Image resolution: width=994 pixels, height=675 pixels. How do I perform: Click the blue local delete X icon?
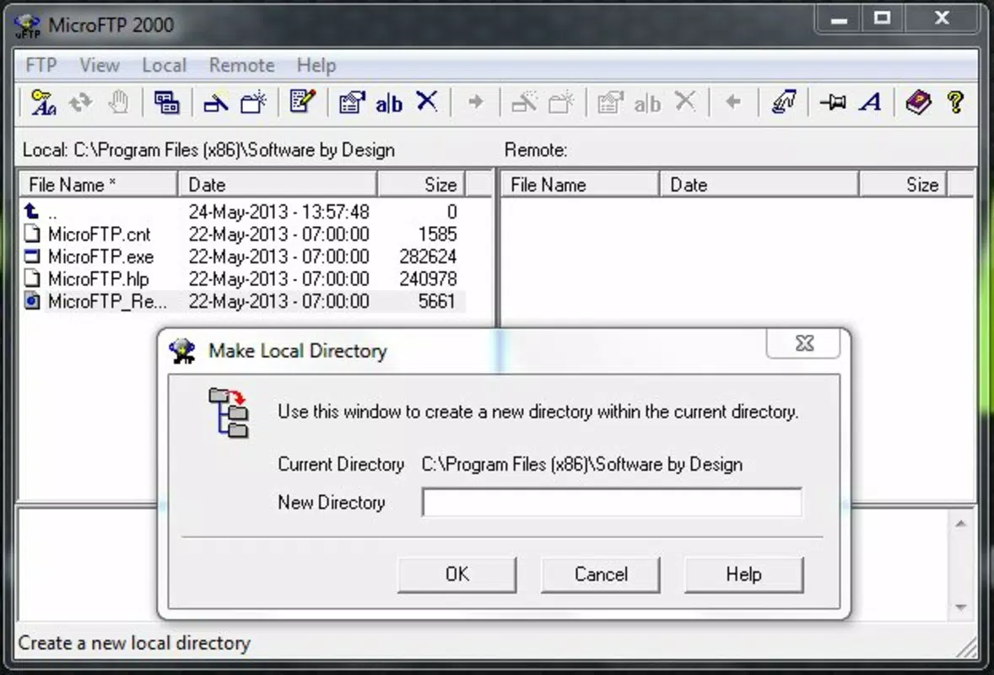[x=427, y=101]
